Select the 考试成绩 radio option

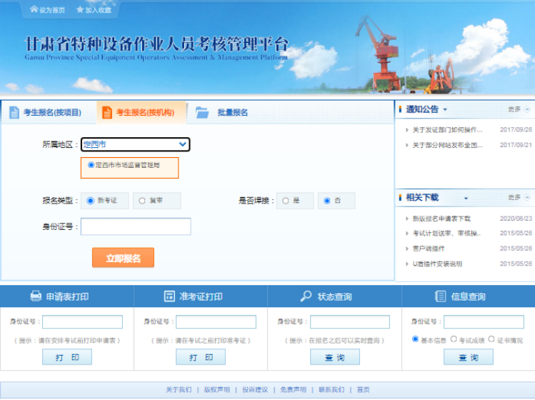[454, 339]
